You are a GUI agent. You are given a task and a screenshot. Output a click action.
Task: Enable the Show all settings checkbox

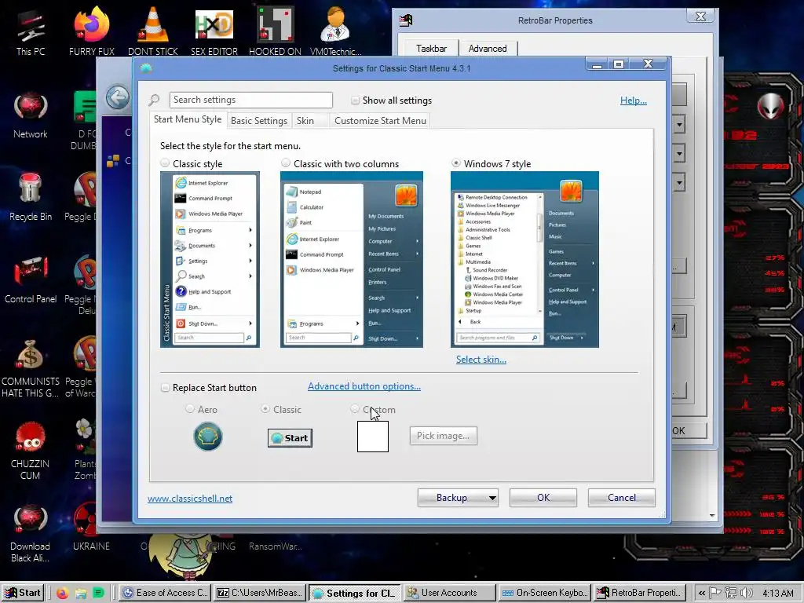point(355,100)
